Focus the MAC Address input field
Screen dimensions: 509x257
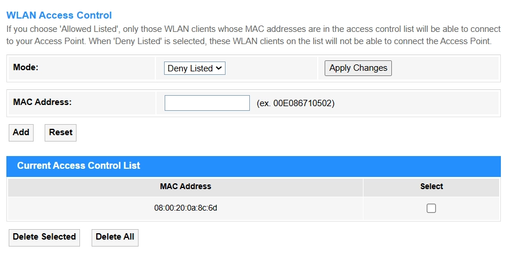click(x=207, y=103)
